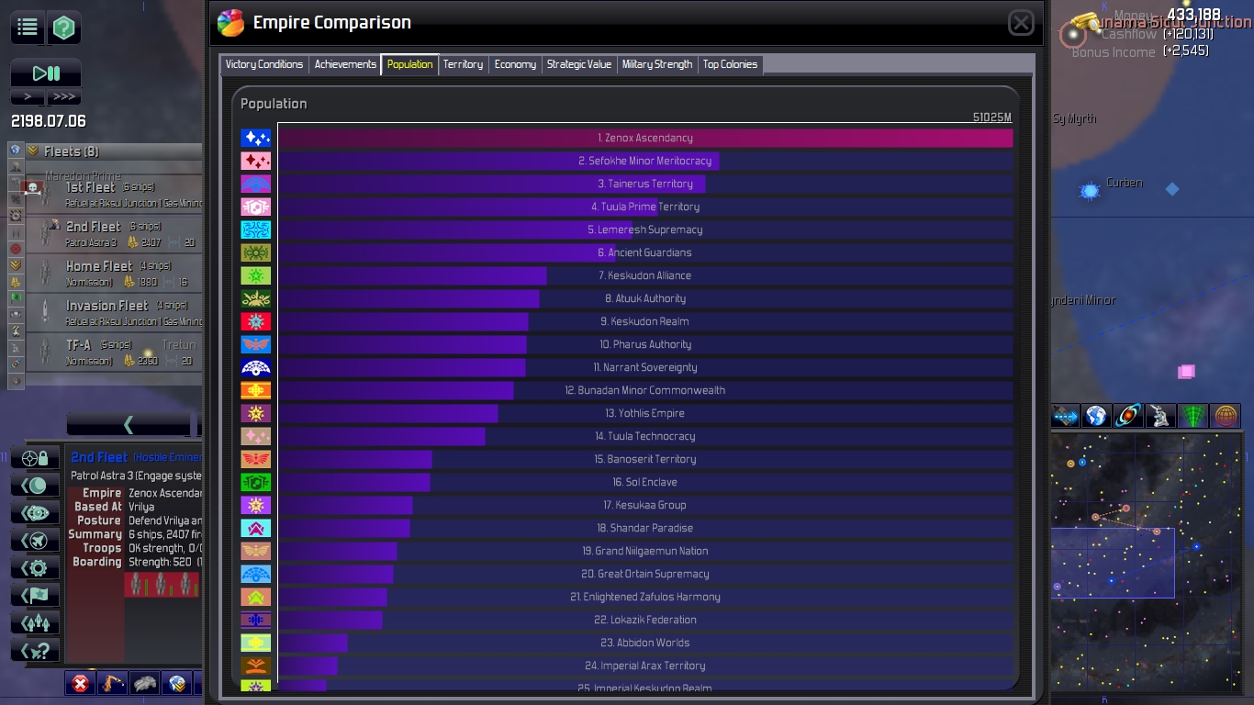Click the globe with gold chevrons icon
The width and height of the screenshot is (1254, 705).
tap(177, 683)
